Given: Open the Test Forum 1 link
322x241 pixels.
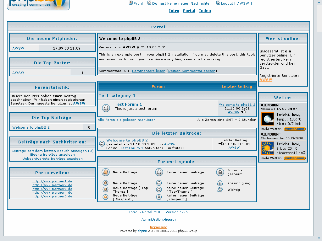Looking at the screenshot, I should 128,104.
